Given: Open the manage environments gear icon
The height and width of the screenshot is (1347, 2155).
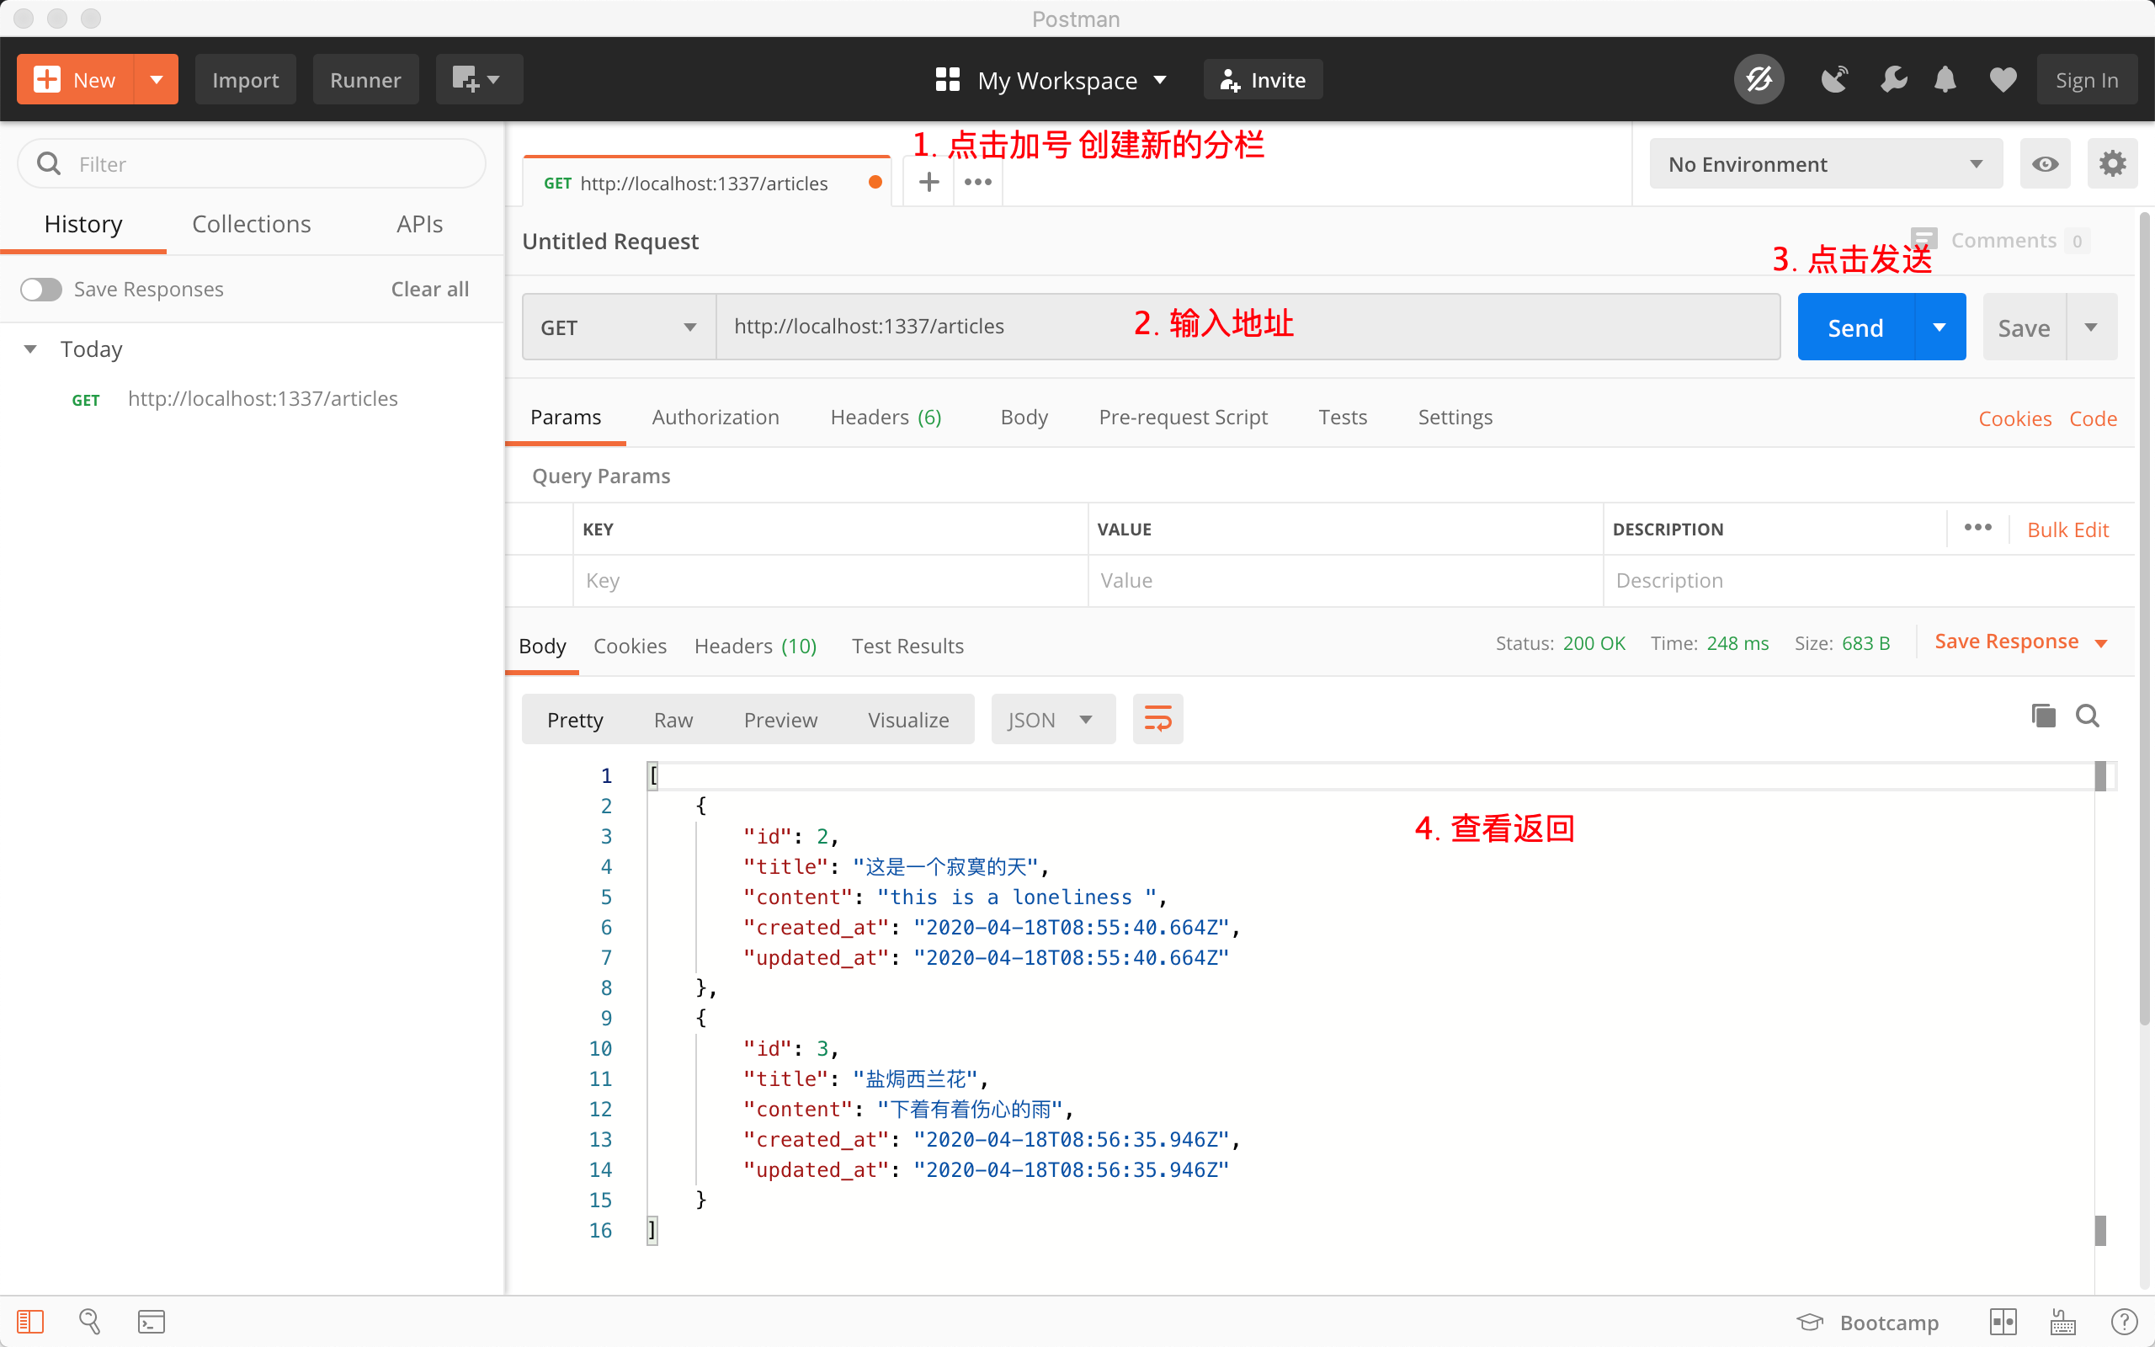Looking at the screenshot, I should (2111, 164).
